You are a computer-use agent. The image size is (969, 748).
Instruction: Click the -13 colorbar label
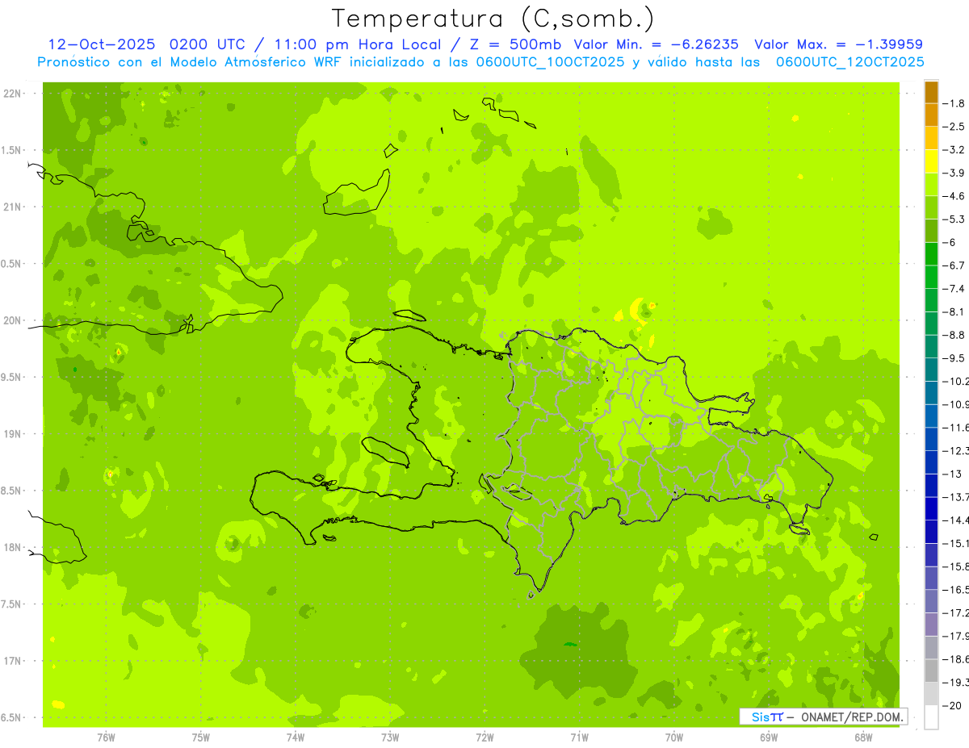(952, 474)
